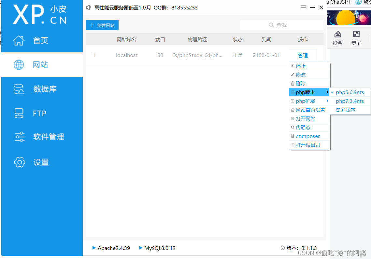
Task: Open the hamburger menu at top right
Action: (303, 7)
